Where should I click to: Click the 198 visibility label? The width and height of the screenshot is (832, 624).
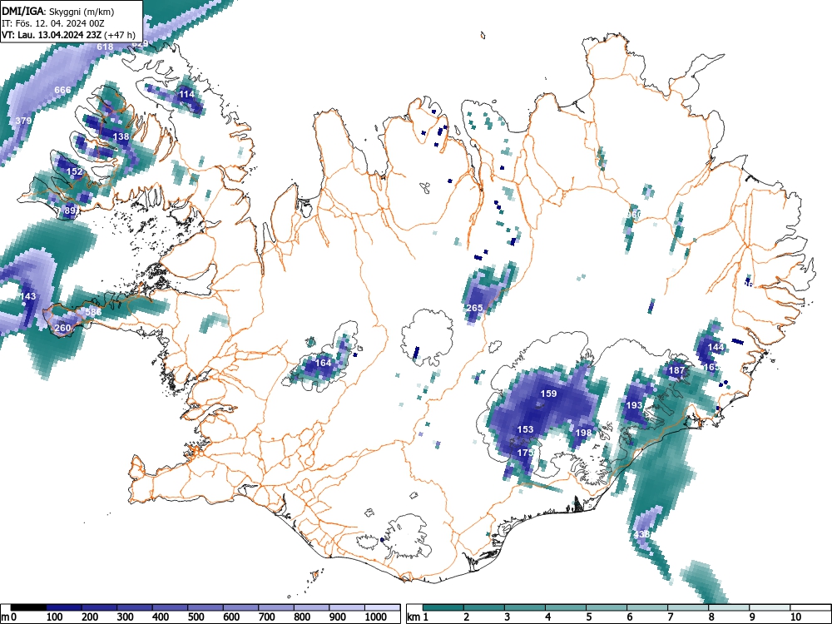coord(583,433)
